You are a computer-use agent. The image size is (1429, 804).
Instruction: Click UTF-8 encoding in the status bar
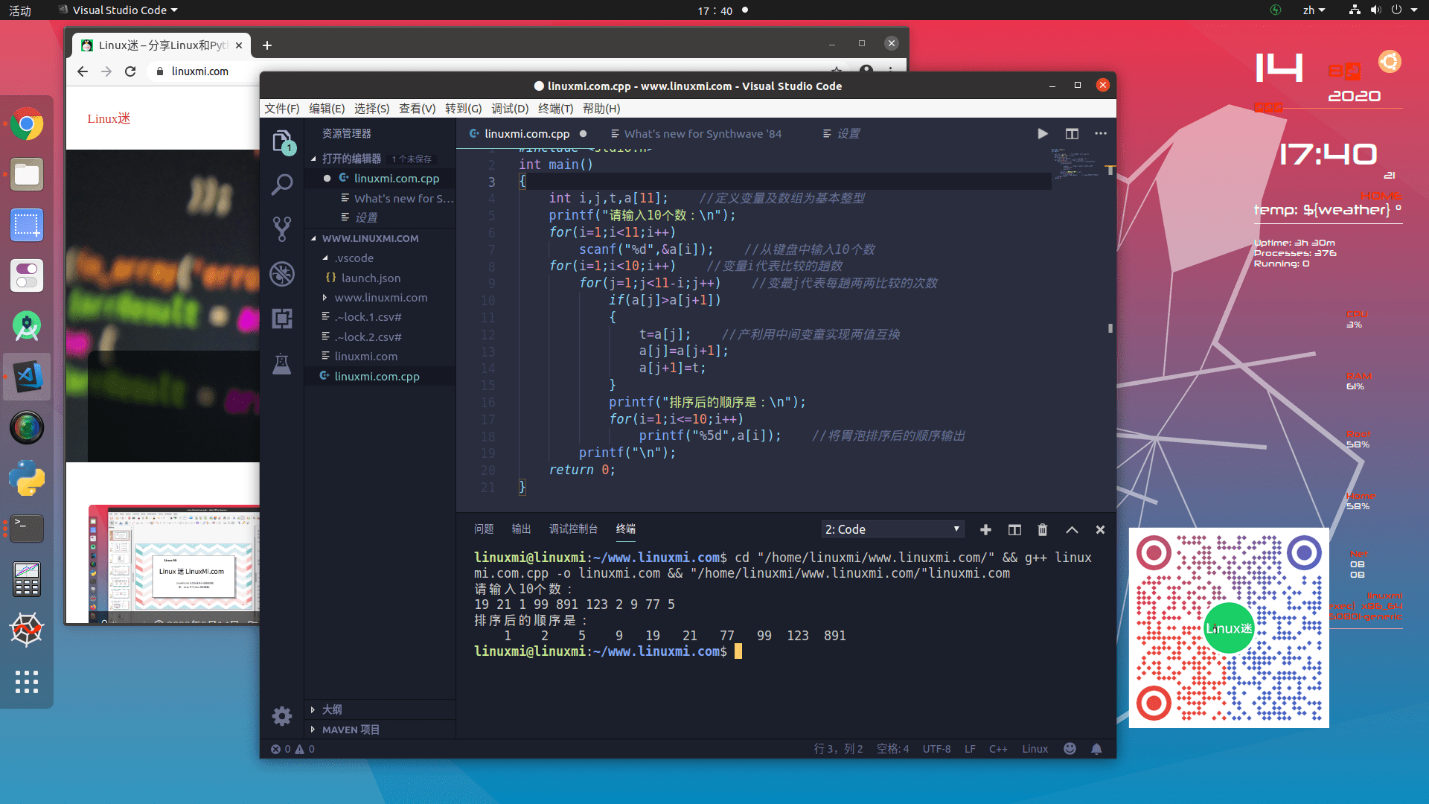click(x=936, y=748)
